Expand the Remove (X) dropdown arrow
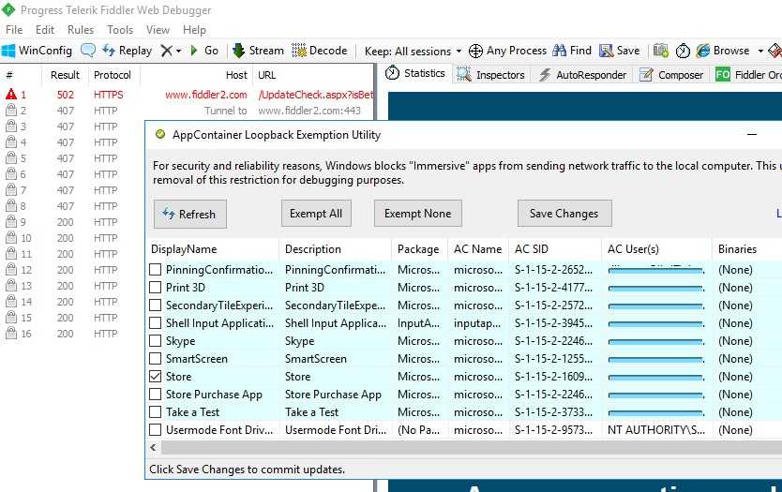 [x=178, y=51]
